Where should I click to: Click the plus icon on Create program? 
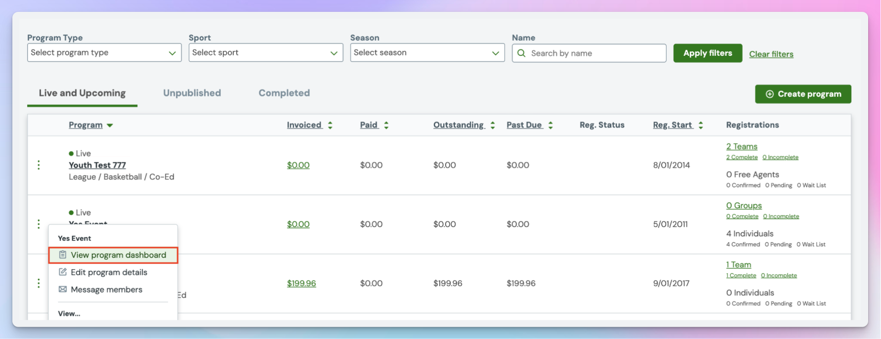(769, 94)
